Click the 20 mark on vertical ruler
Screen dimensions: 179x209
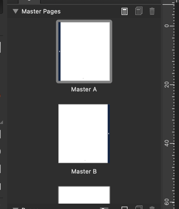coord(167,85)
